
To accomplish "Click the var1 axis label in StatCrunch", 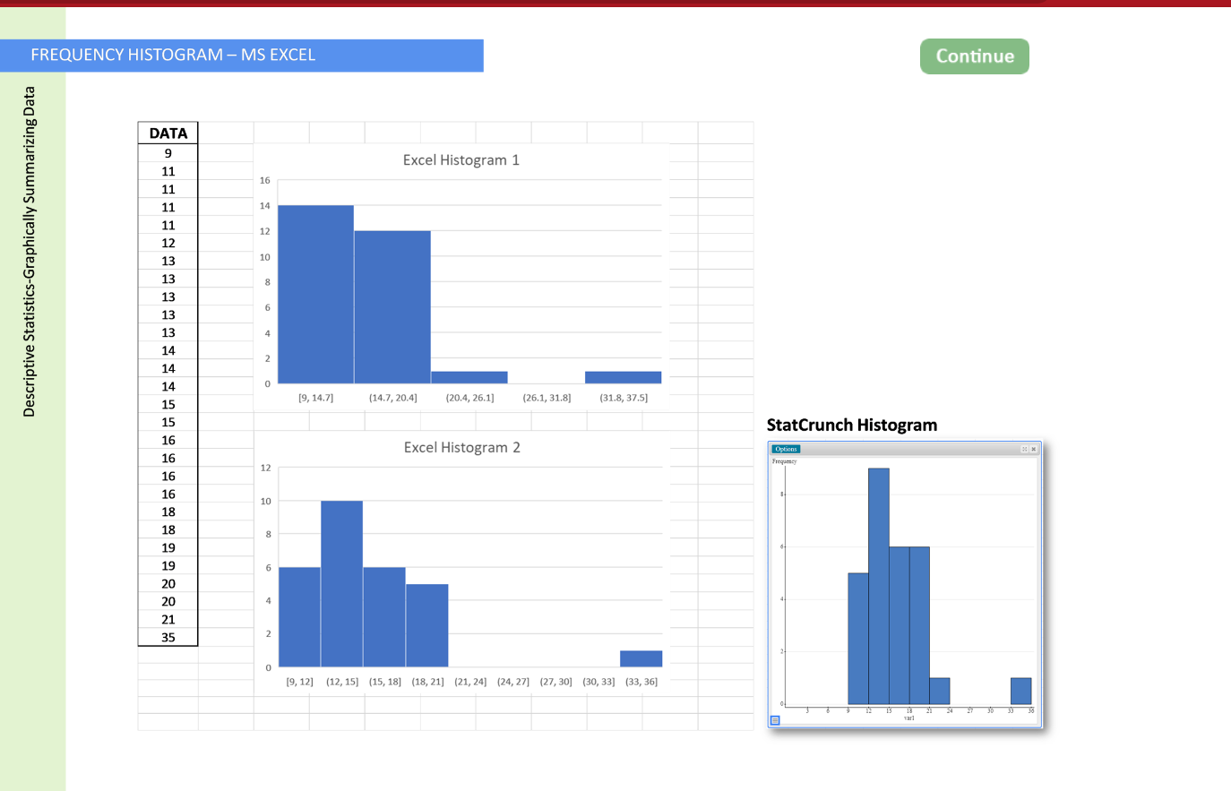I will point(908,717).
